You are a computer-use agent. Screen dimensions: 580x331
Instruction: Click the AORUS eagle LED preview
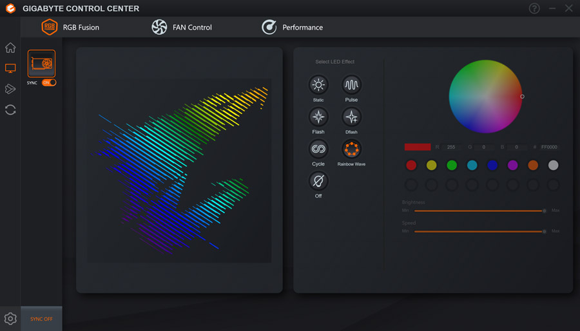click(x=179, y=170)
